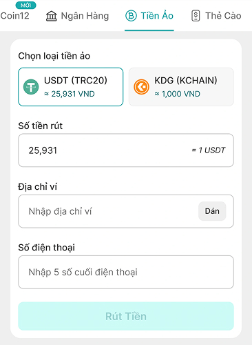Screen dimensions: 252x345
Task: Click the = 1 USDT conversion text
Action: point(209,150)
